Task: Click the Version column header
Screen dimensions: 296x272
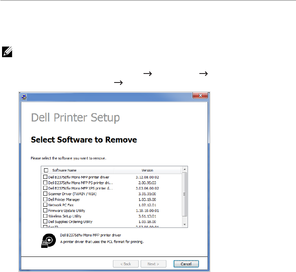Action: pyautogui.click(x=147, y=170)
